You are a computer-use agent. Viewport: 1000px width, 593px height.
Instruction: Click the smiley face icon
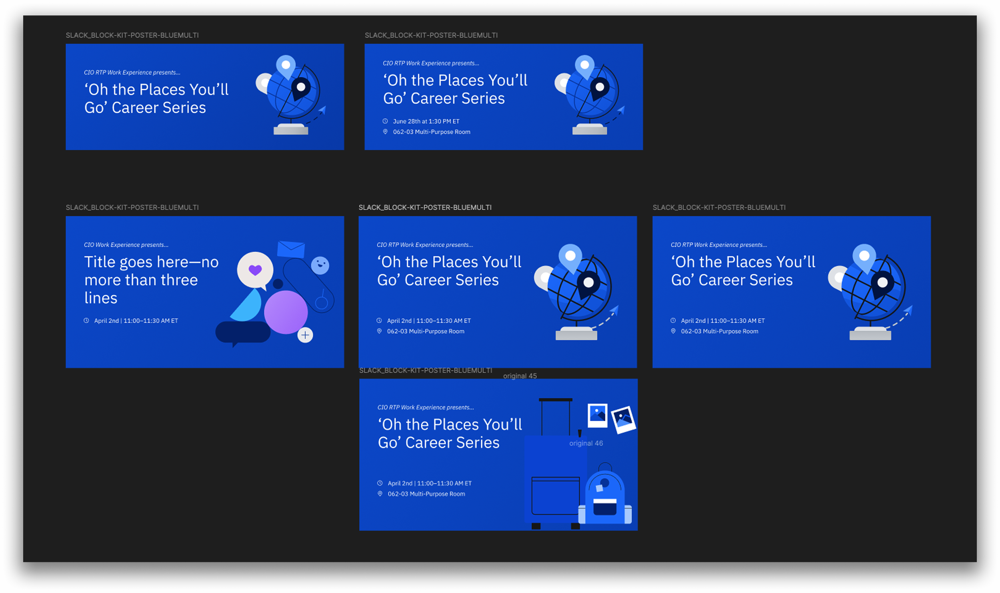click(x=320, y=265)
